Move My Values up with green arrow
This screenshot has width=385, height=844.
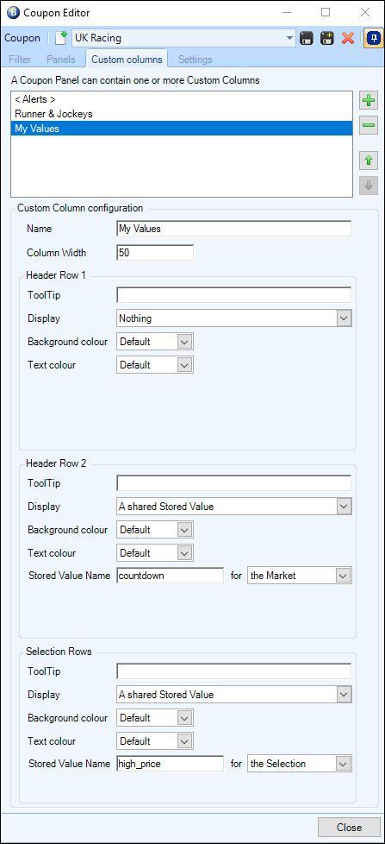click(369, 161)
